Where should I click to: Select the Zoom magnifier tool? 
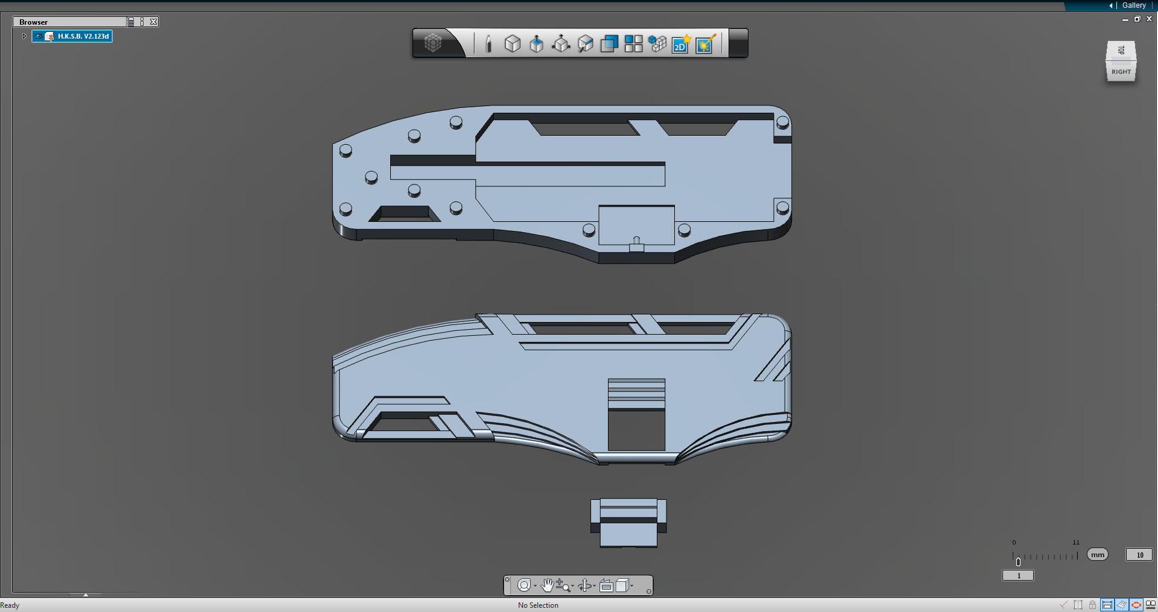563,585
